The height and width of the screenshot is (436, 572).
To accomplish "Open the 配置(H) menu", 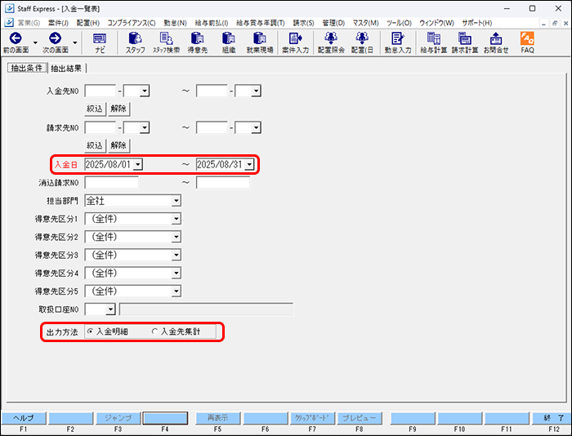I will [x=88, y=23].
